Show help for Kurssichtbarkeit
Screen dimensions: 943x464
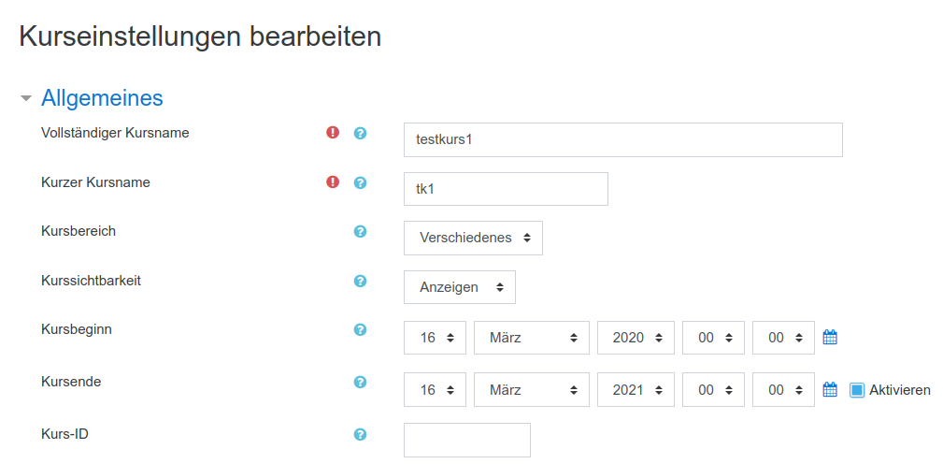pos(360,281)
